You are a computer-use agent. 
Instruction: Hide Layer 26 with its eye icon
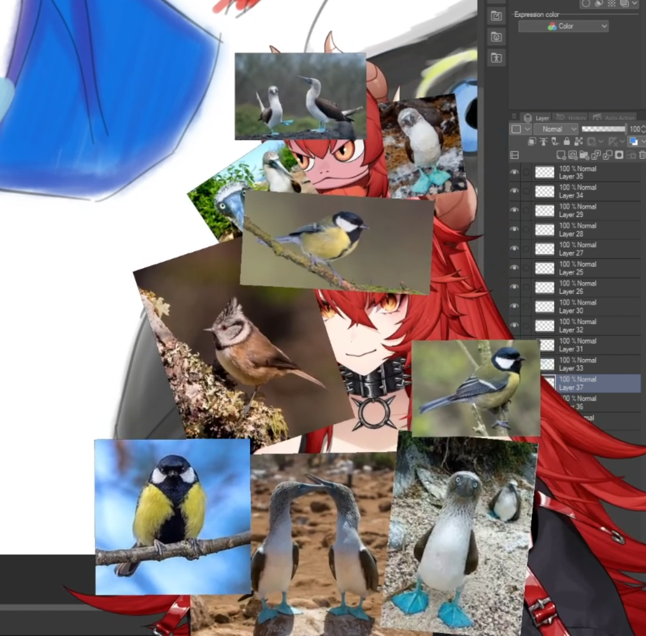pos(514,287)
